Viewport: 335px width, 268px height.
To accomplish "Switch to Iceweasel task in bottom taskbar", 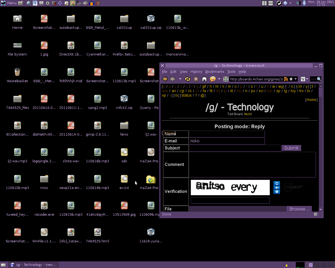I will (x=33, y=265).
